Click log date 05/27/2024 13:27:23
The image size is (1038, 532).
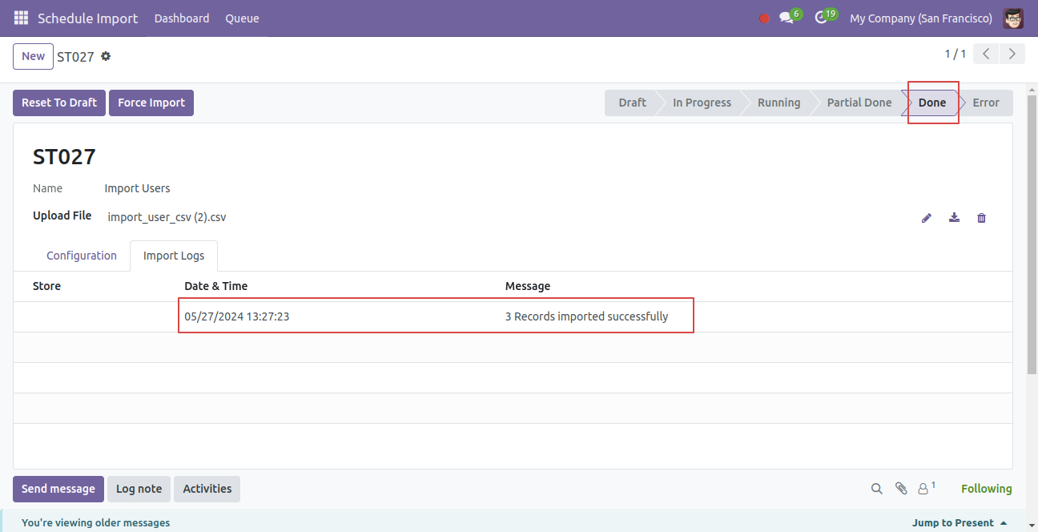pos(237,316)
